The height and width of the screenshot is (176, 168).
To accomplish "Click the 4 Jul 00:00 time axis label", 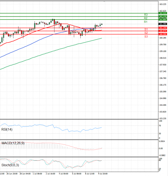I will pos(64,174).
